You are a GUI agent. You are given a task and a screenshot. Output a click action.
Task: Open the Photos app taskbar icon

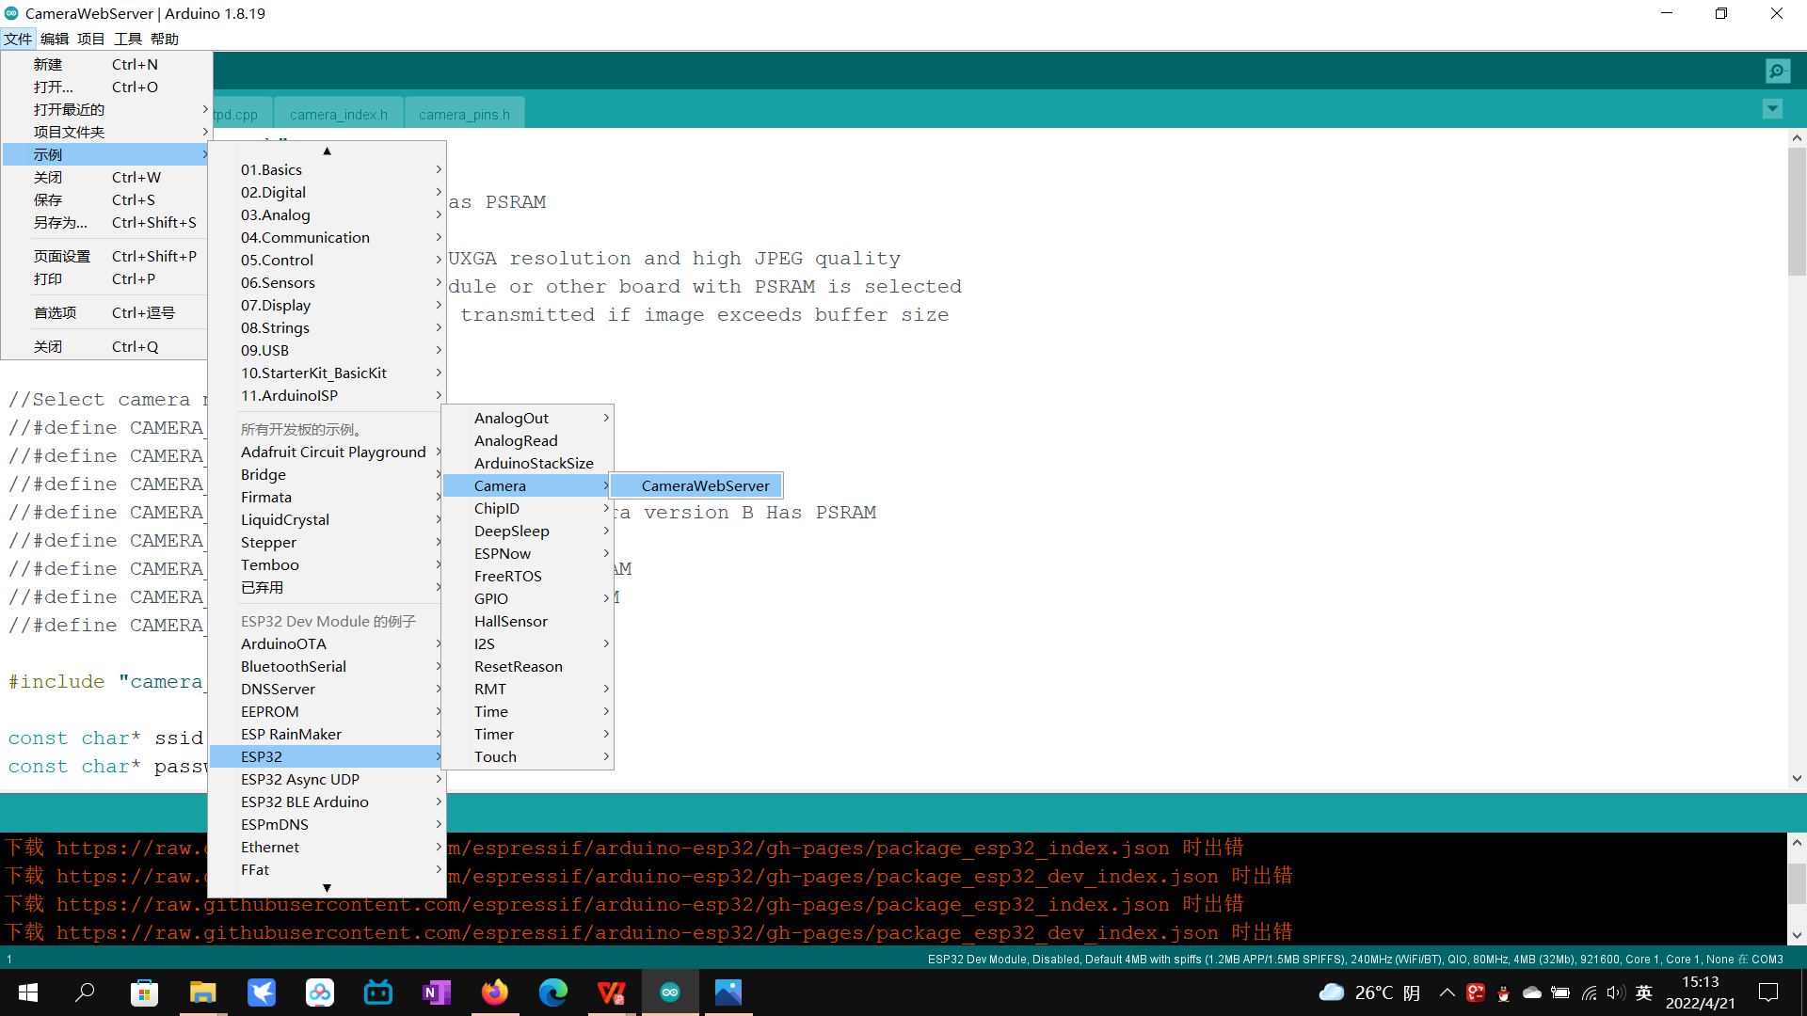pos(728,992)
